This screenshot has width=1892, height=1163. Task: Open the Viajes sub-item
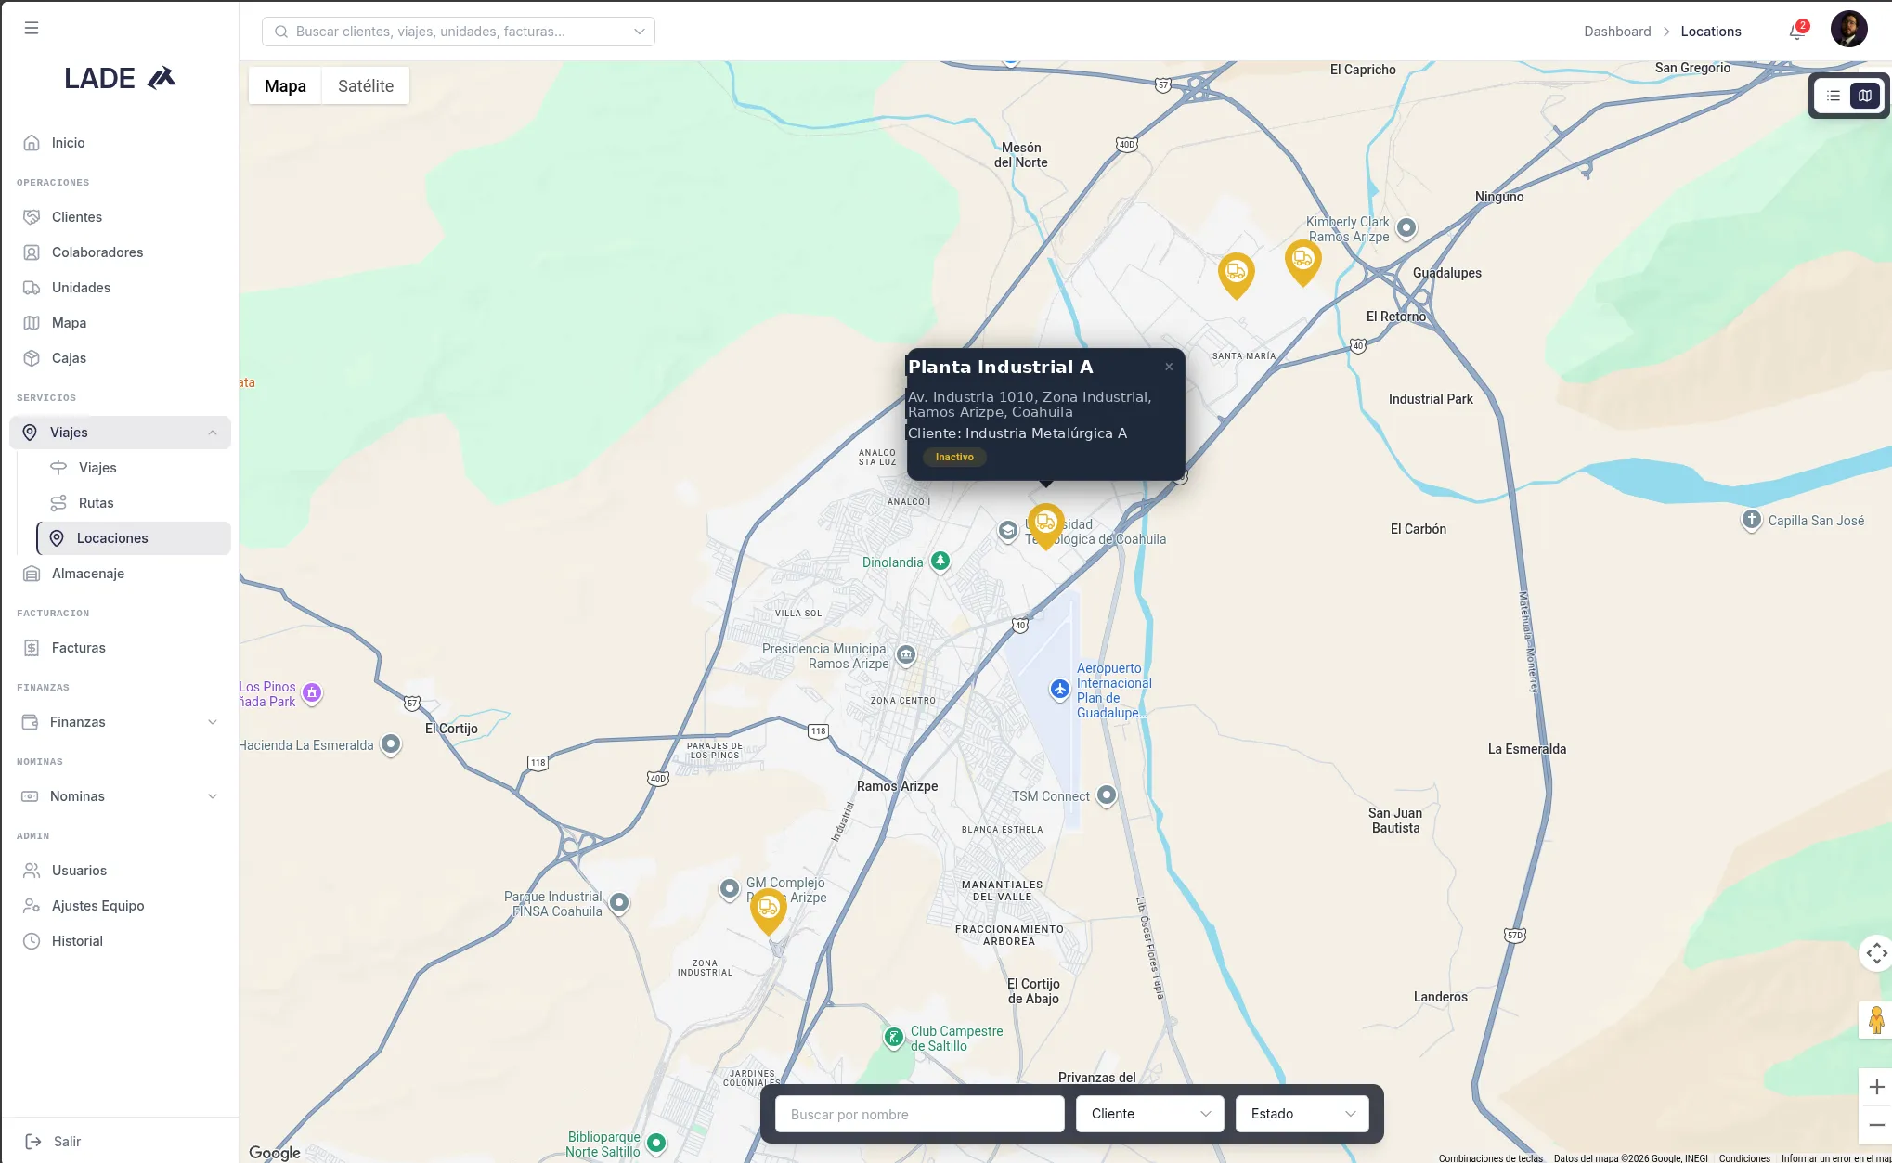(x=134, y=468)
